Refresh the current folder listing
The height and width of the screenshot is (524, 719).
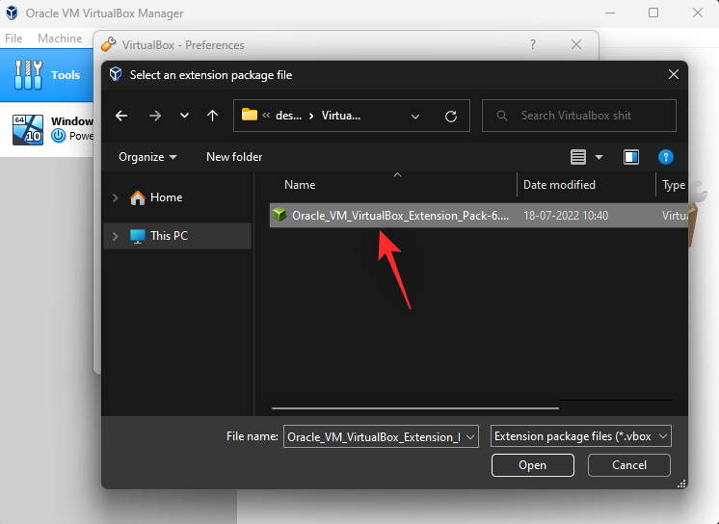tap(450, 116)
